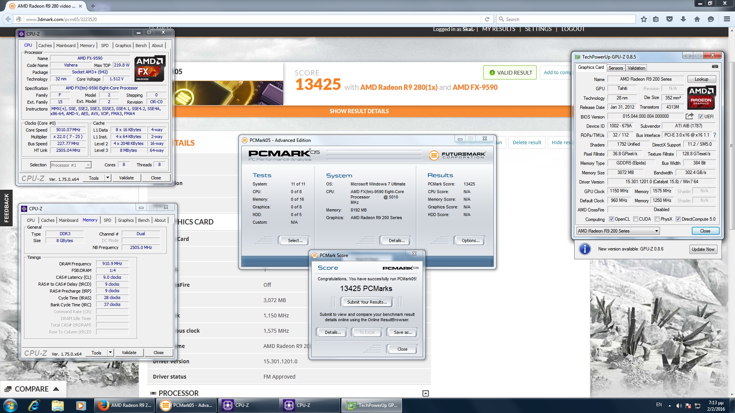Take GPU-Z screenshot with camera icon
The image size is (735, 413).
715,67
